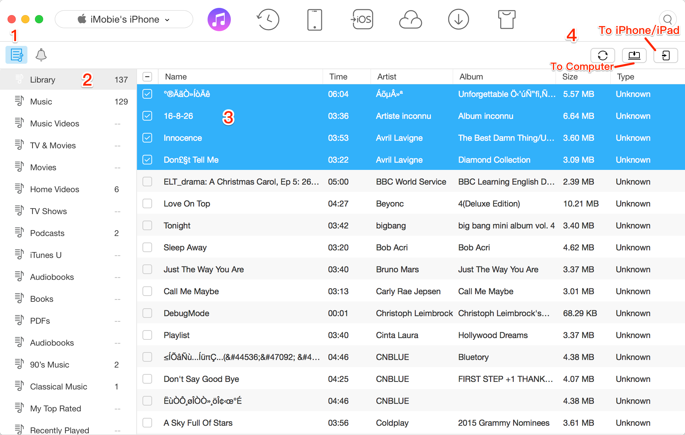
Task: Toggle checkbox for 16-8-26 track
Action: tap(147, 116)
